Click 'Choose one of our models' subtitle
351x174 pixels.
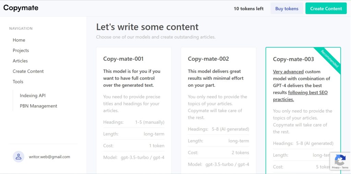point(156,37)
